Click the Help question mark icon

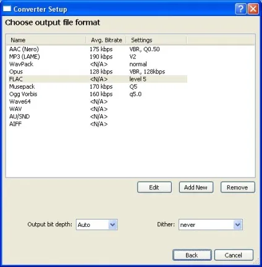click(x=240, y=9)
